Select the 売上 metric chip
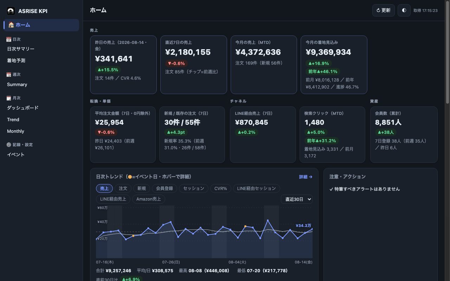 pyautogui.click(x=104, y=188)
